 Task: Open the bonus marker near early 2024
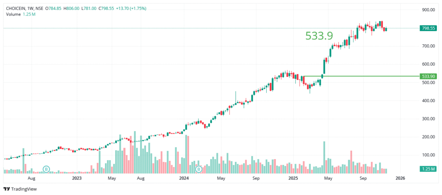199,169
